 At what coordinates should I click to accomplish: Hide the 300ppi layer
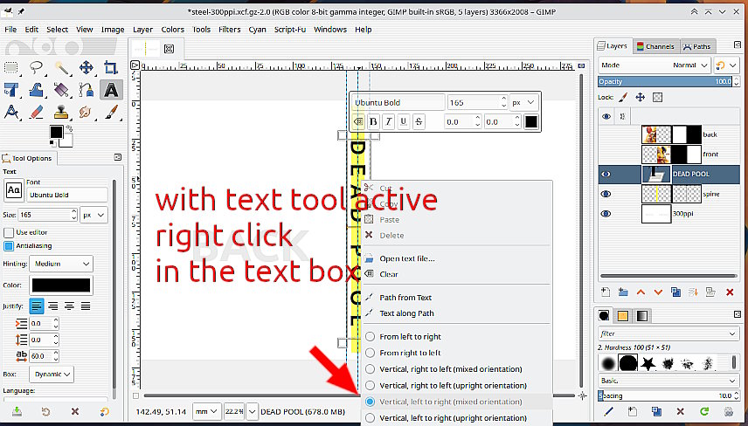click(x=606, y=214)
